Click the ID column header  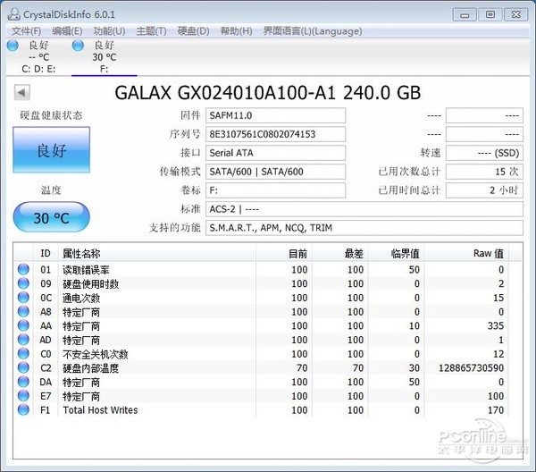(46, 254)
